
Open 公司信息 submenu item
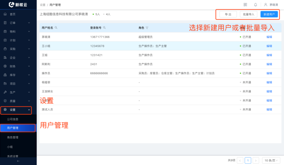pyautogui.click(x=13, y=119)
